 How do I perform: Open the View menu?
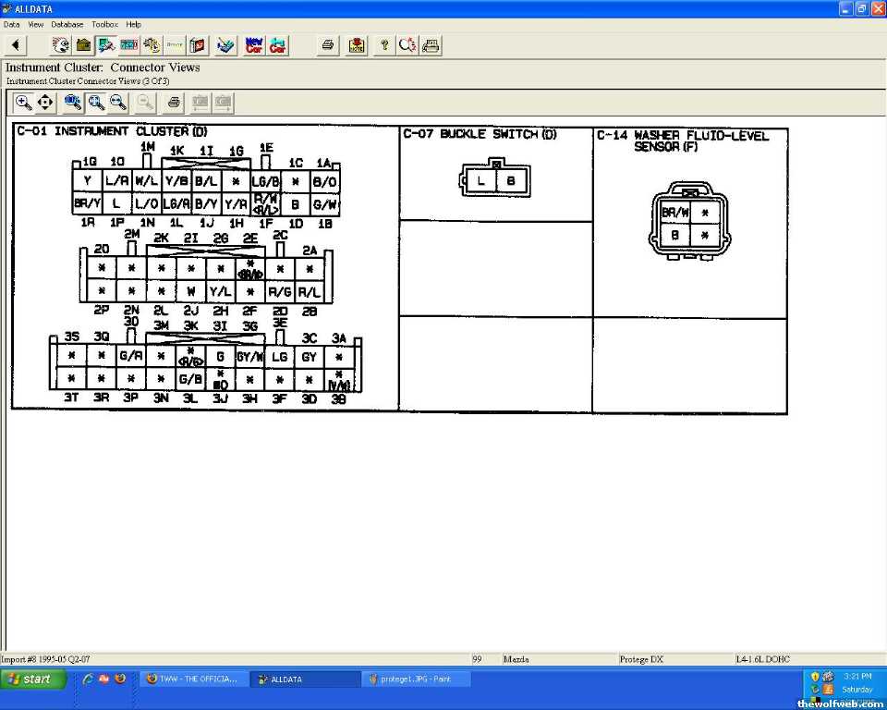pos(35,24)
